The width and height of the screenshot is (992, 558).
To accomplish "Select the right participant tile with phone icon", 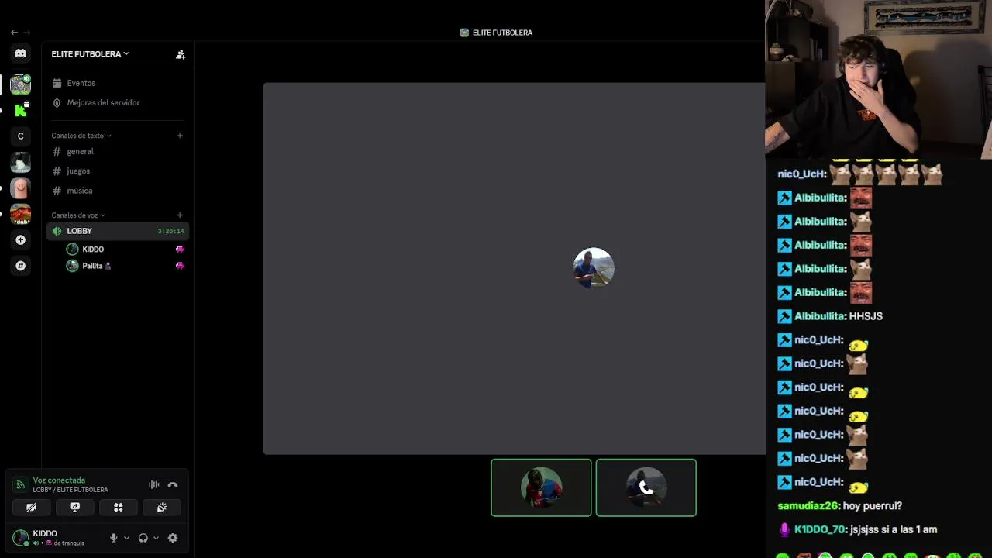I will click(x=646, y=487).
